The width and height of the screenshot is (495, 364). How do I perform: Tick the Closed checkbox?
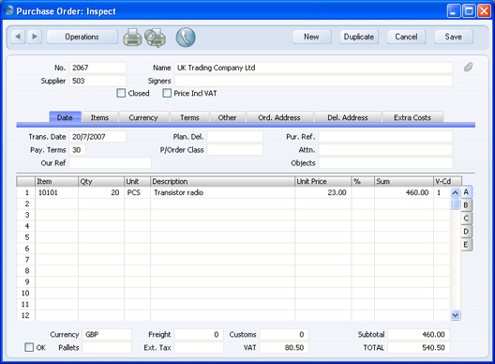[x=121, y=93]
